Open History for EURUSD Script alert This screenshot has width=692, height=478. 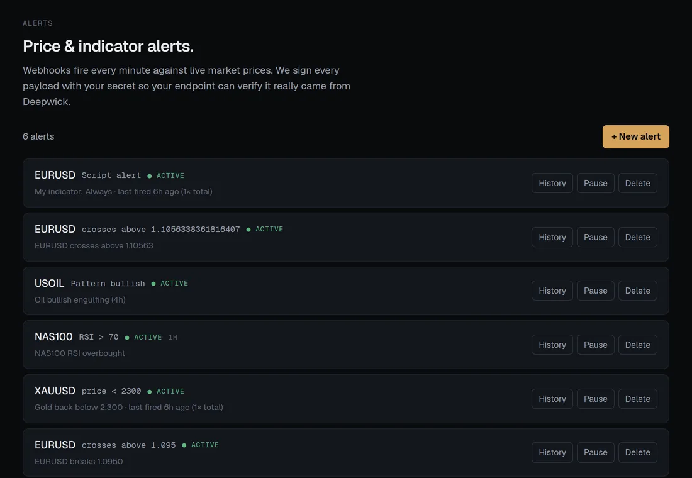click(552, 183)
